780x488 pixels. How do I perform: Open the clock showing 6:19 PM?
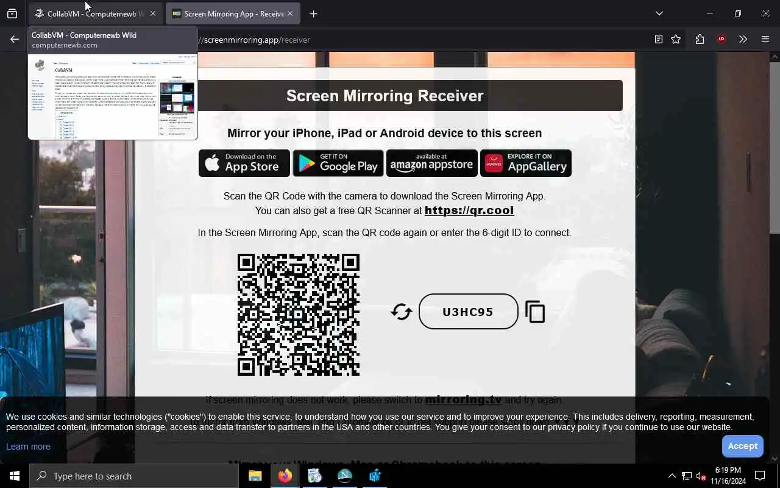[727, 476]
